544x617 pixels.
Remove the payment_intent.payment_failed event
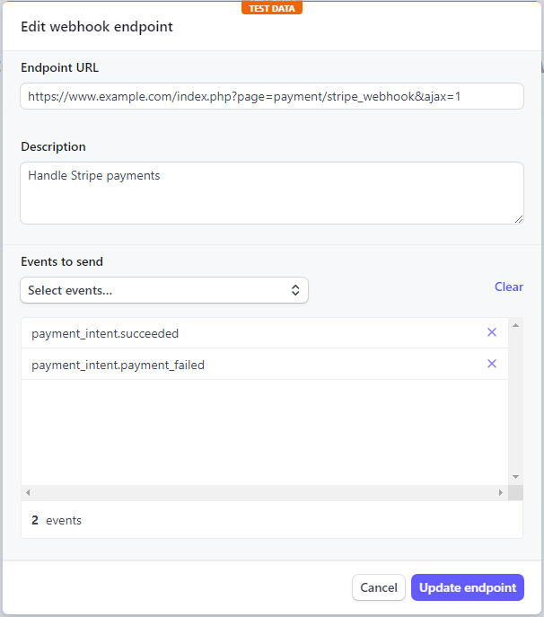click(x=491, y=364)
